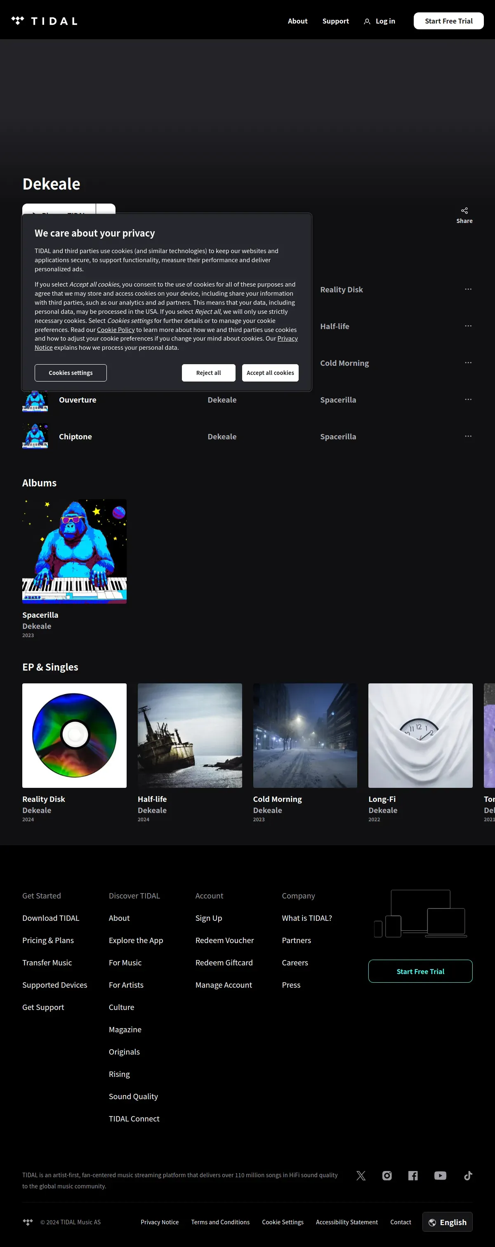Open About in top navigation
This screenshot has height=1247, width=495.
coord(297,21)
